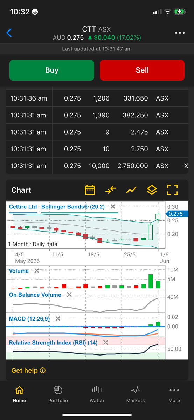Tap the compare arrows chart icon
194x420 pixels.
point(110,190)
